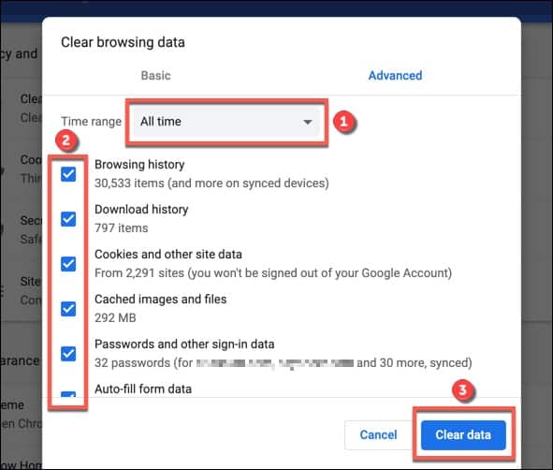
Task: Click the red number 2 annotation marker
Action: tap(65, 140)
